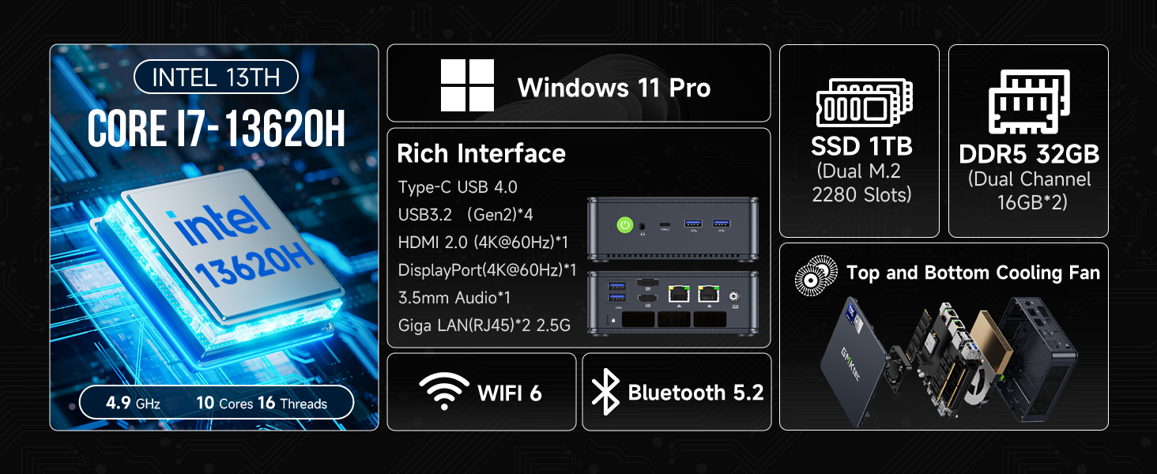Viewport: 1157px width, 474px height.
Task: Click the SSD drive icon
Action: click(x=865, y=102)
